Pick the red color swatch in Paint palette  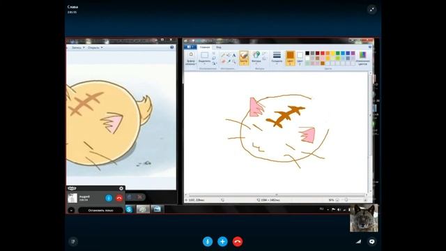point(322,53)
